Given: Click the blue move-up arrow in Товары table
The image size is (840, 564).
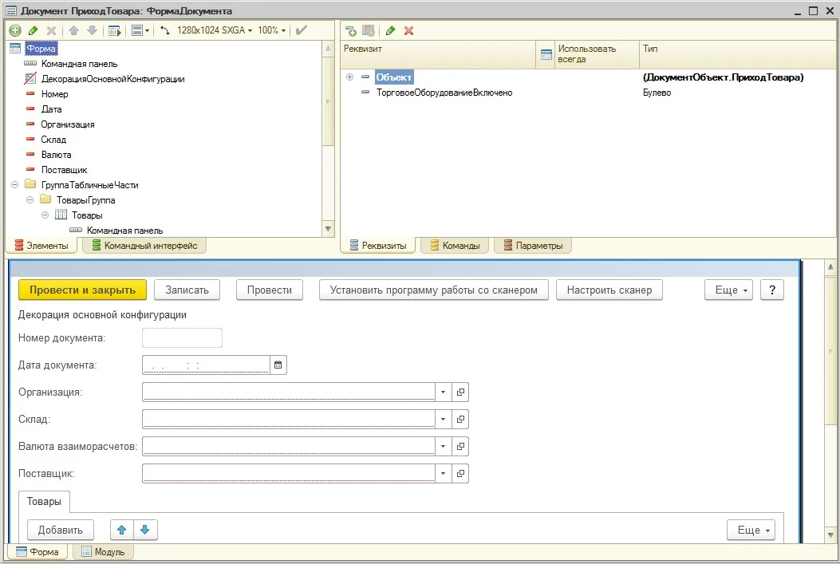Looking at the screenshot, I should [121, 530].
